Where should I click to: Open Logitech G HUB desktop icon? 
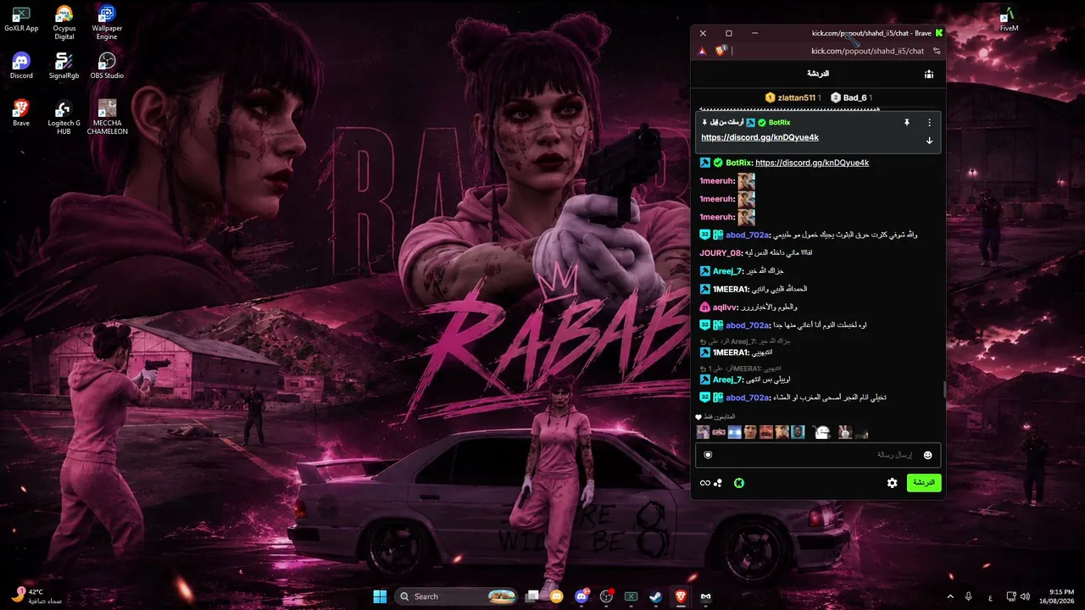pyautogui.click(x=64, y=118)
